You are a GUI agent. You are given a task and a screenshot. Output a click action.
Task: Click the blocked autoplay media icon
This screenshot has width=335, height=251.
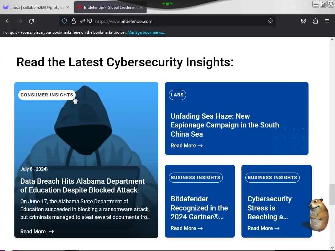click(90, 21)
